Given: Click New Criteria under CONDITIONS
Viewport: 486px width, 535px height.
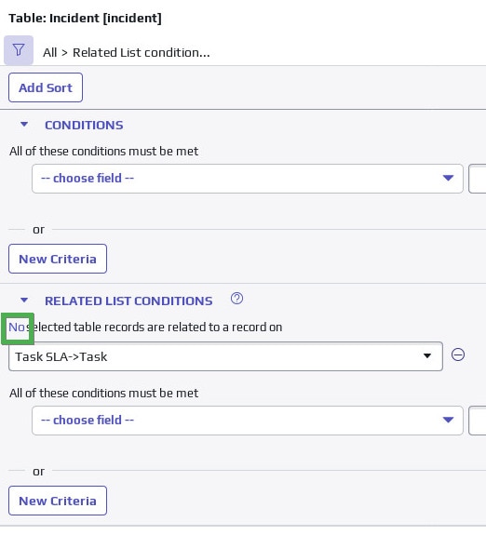Looking at the screenshot, I should [x=58, y=259].
